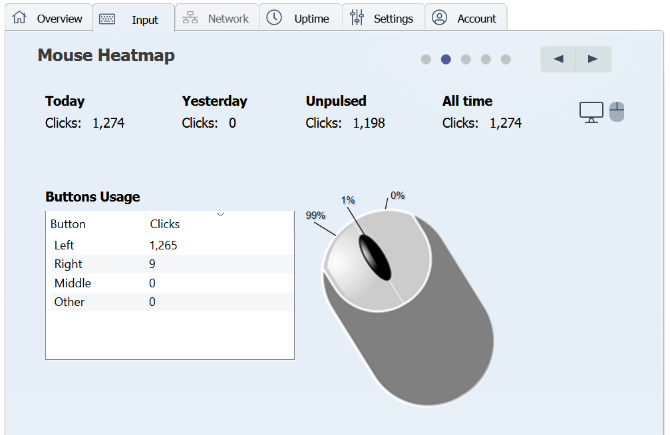670x435 pixels.
Task: Click the Unpulsed heading
Action: coord(336,101)
